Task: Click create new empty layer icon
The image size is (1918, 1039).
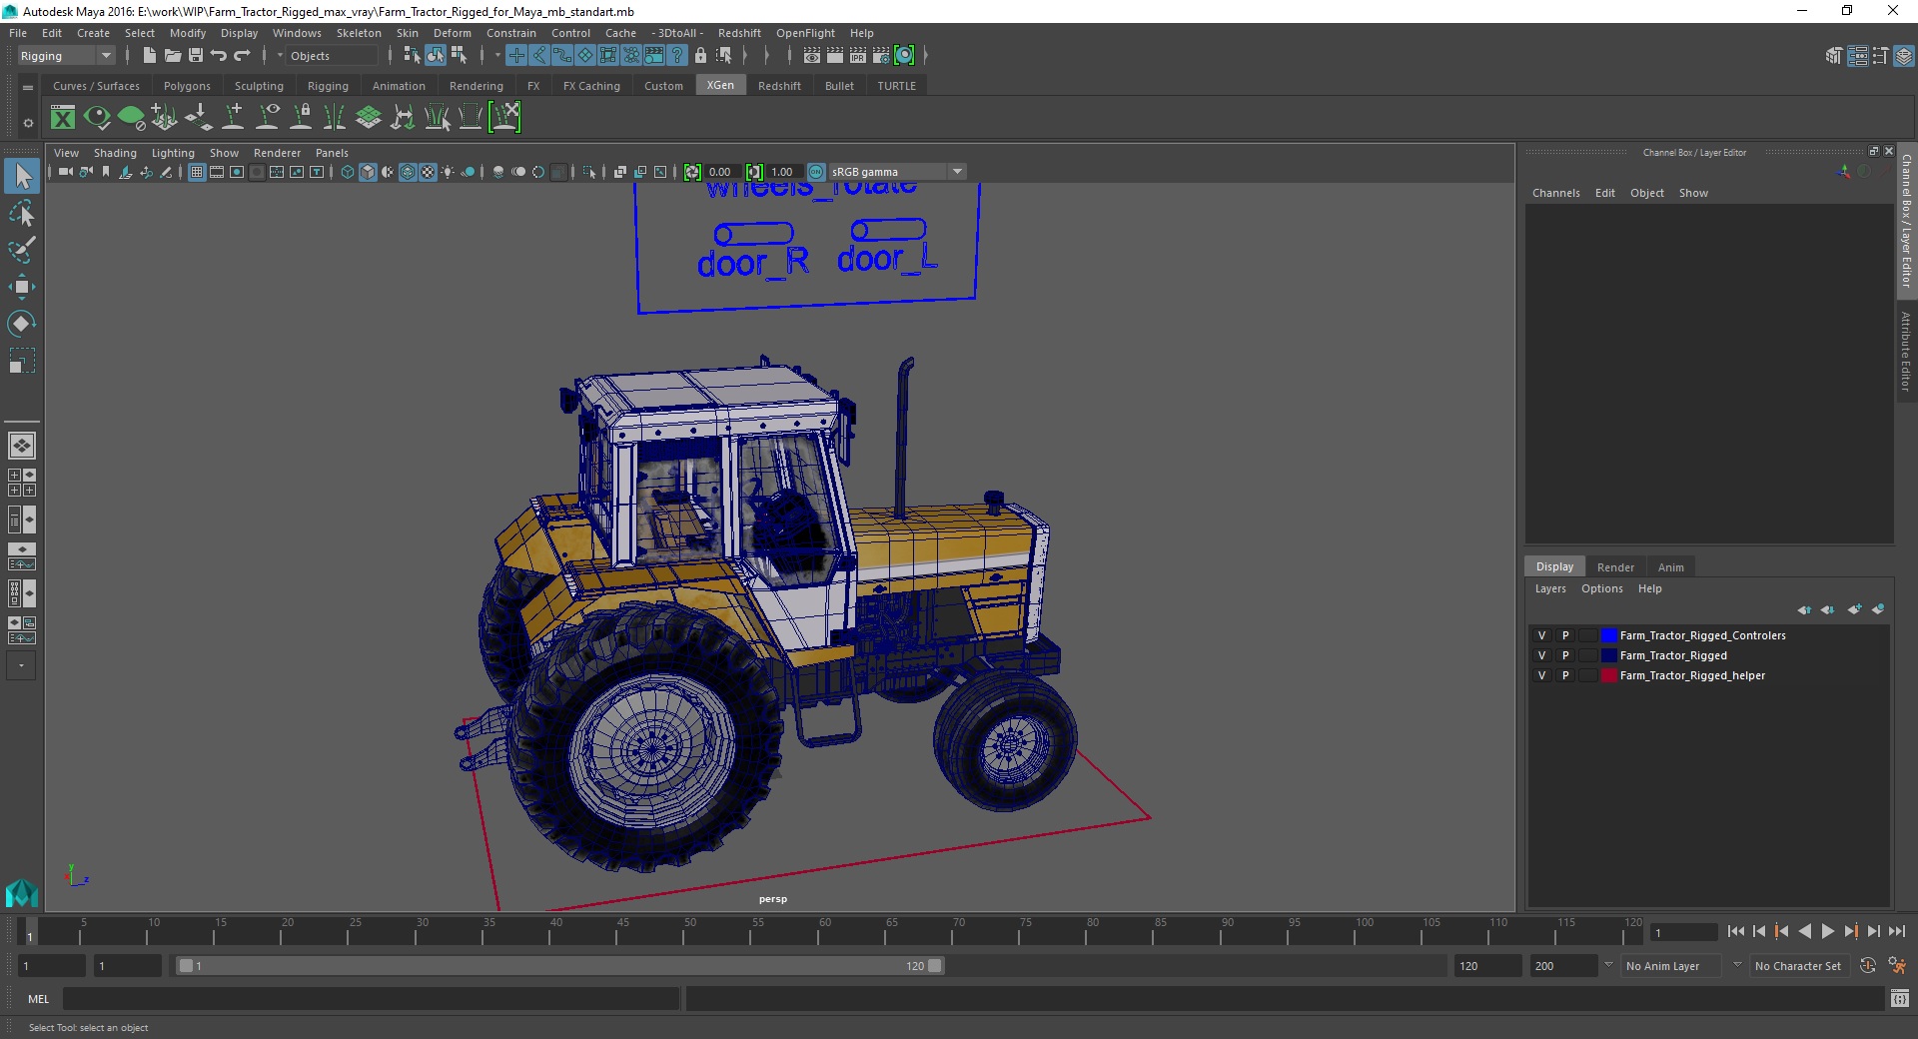Action: pos(1854,609)
